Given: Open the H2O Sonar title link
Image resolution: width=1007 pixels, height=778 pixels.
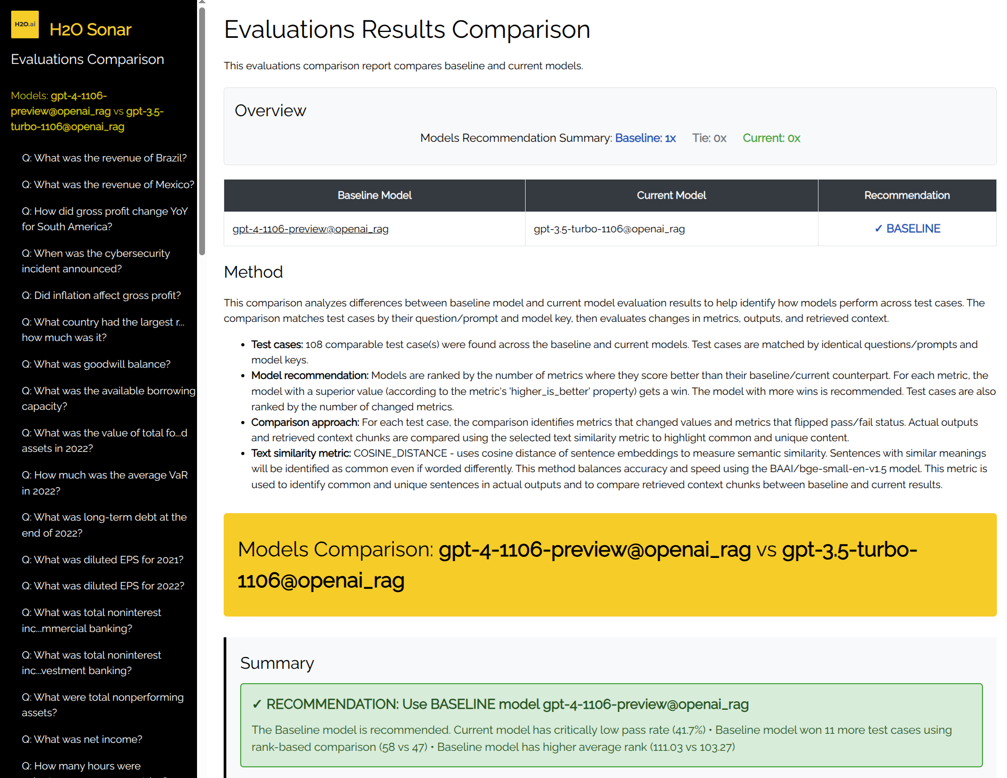Looking at the screenshot, I should point(90,29).
